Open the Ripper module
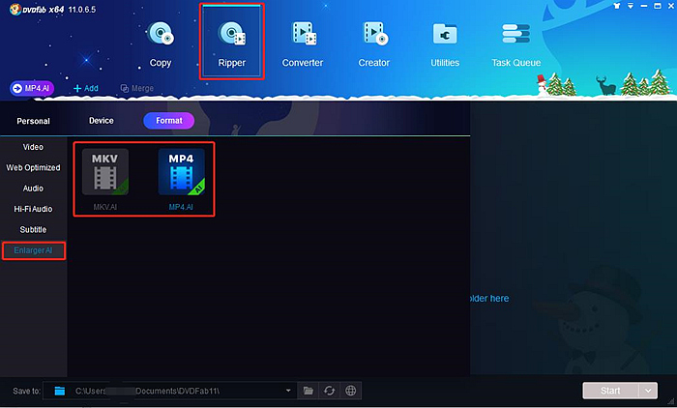This screenshot has height=408, width=677. point(231,44)
